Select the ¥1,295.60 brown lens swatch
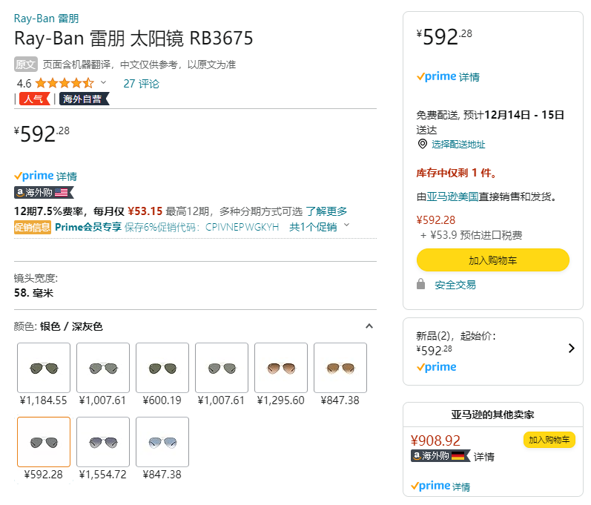This screenshot has height=505, width=591. tap(281, 368)
